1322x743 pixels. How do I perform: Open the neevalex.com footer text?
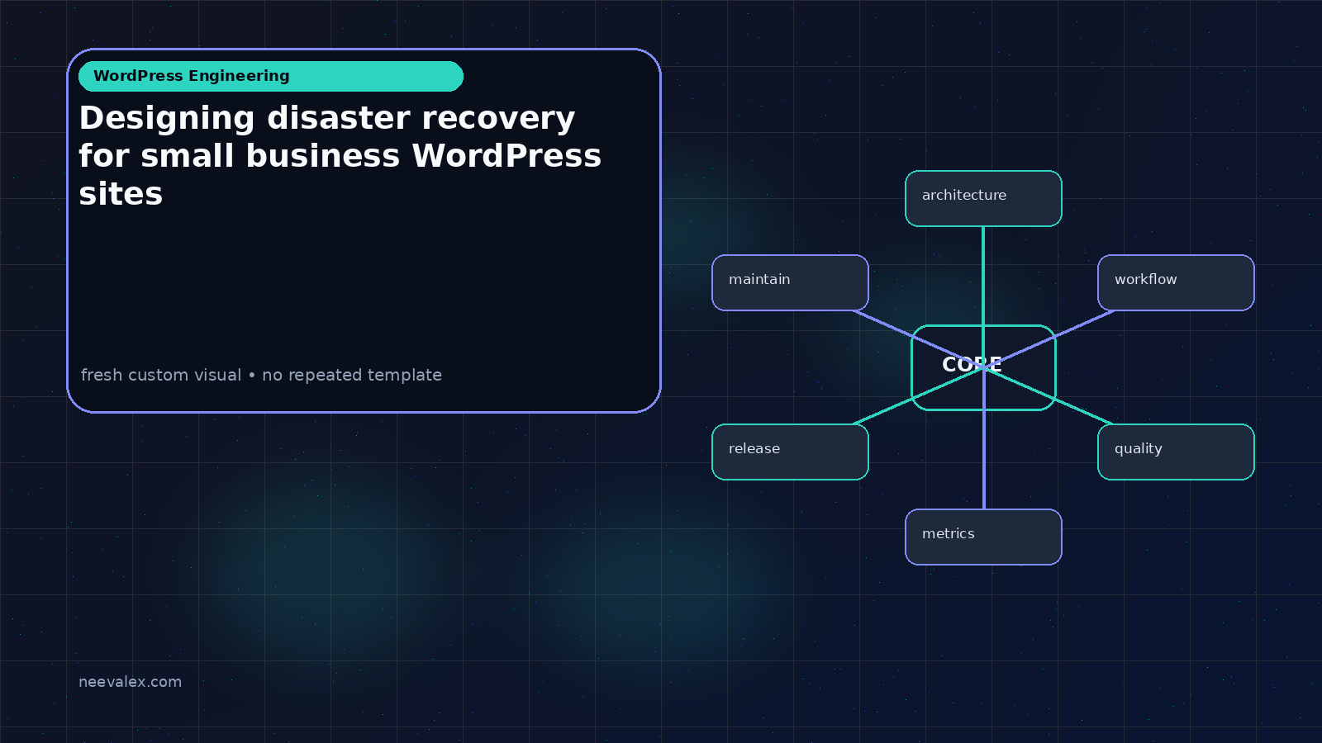(x=130, y=682)
